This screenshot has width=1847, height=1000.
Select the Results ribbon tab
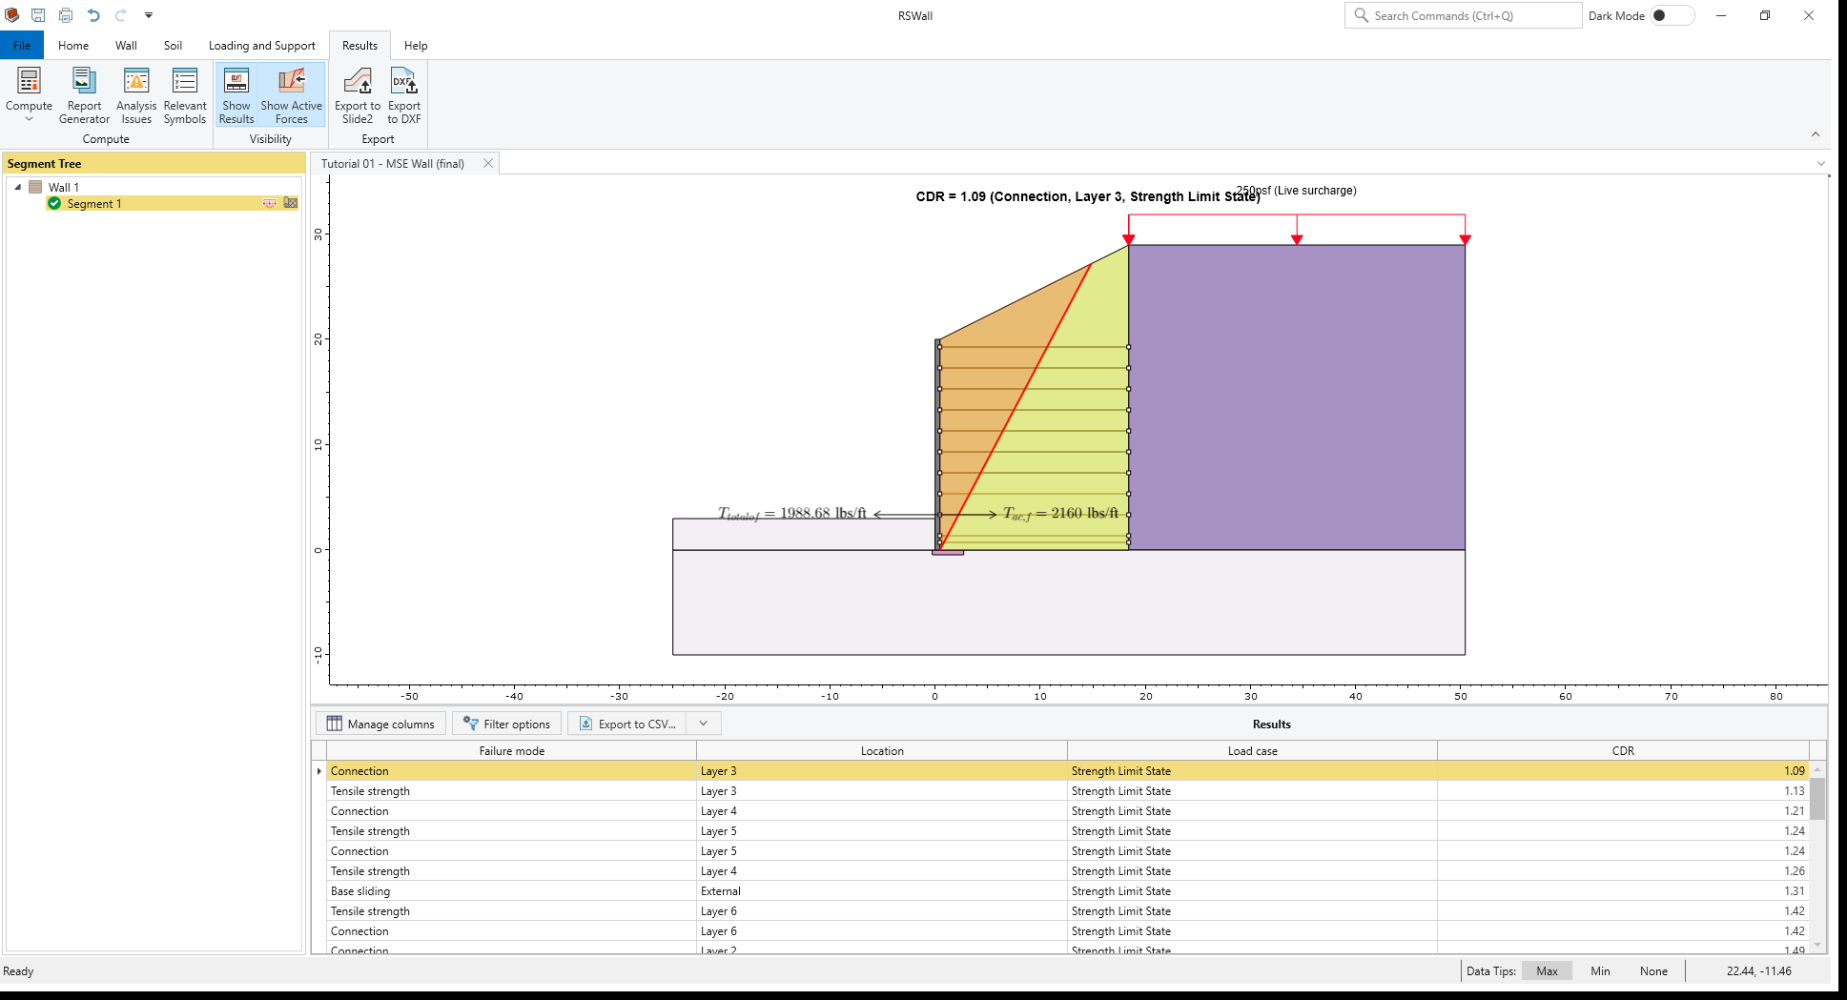359,45
